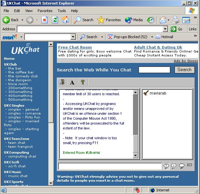Open 'singles - romance' room link
The height and width of the screenshot is (194, 200).
tap(25, 113)
